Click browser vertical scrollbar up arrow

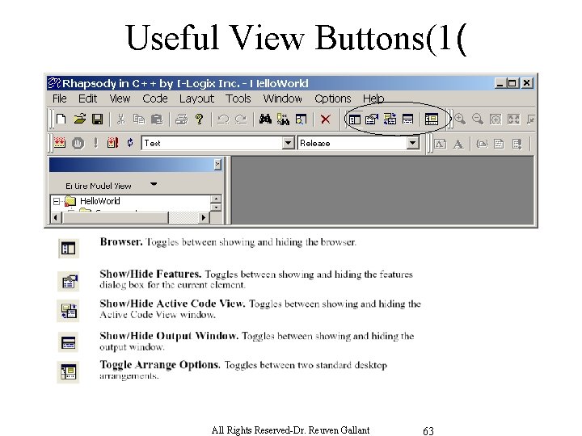216,199
